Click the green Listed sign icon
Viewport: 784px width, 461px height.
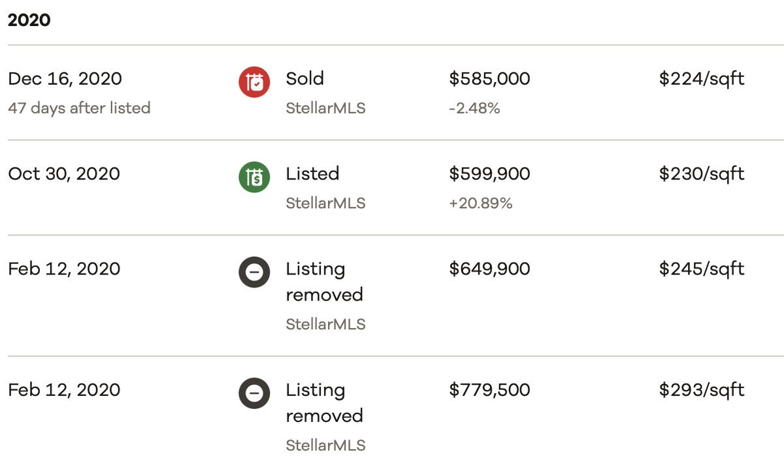pyautogui.click(x=254, y=177)
